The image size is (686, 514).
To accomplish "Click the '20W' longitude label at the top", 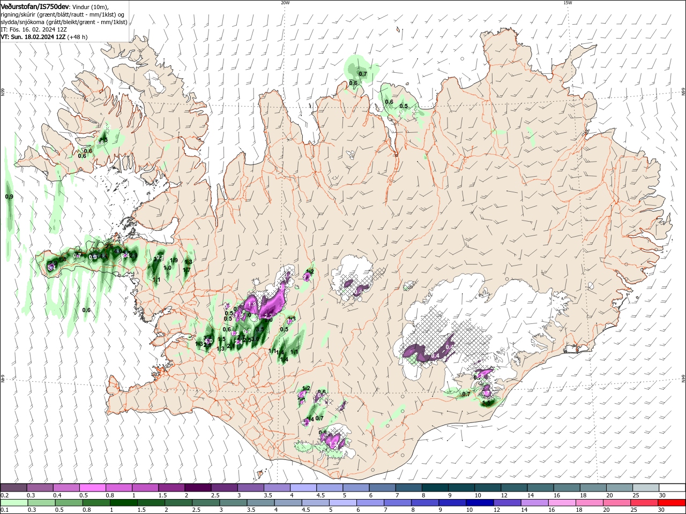I will coord(285,2).
